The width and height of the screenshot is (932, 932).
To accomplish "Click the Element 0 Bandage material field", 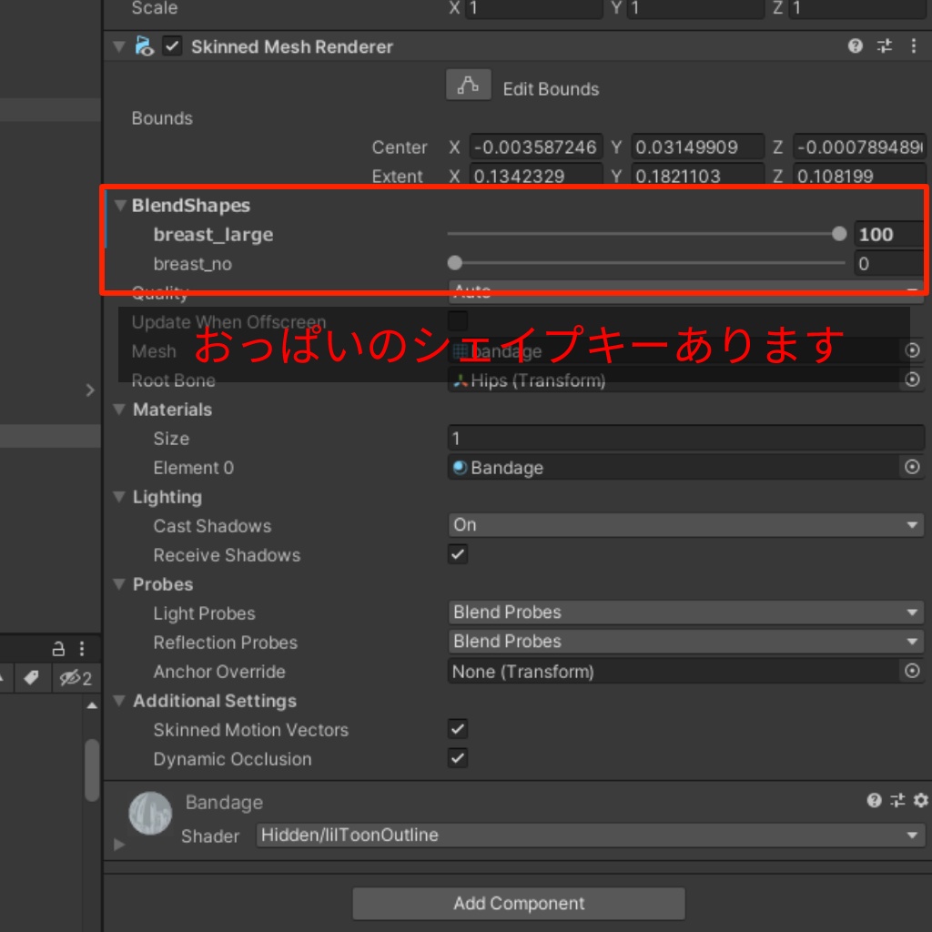I will point(674,467).
